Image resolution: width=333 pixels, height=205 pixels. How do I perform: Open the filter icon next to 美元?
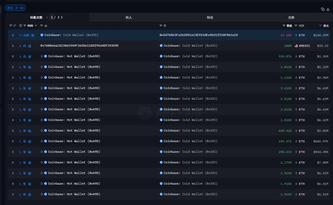point(320,26)
